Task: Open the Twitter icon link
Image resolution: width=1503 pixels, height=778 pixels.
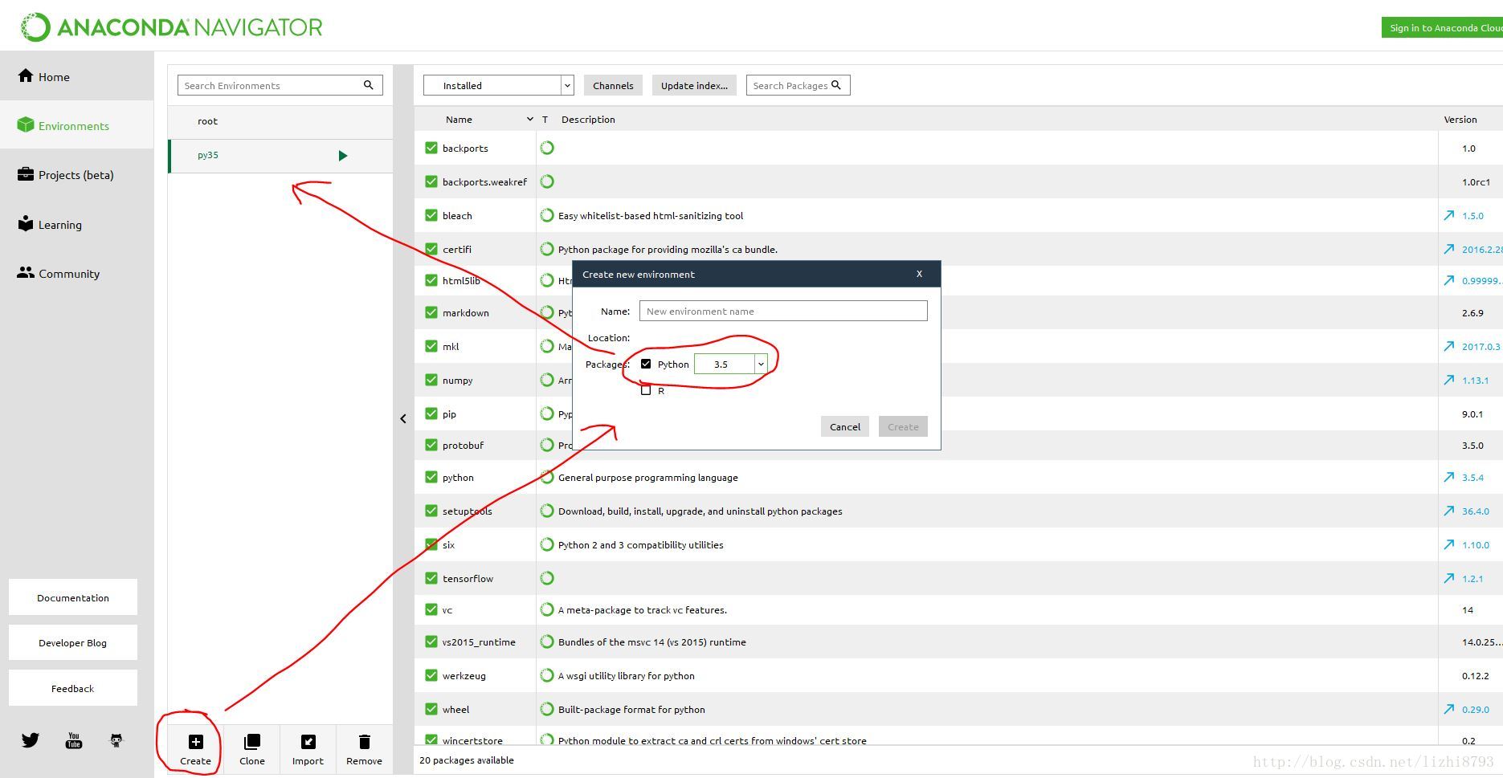Action: [x=31, y=740]
